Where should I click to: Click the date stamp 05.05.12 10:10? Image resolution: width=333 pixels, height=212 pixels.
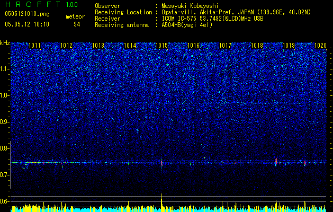[x=27, y=24]
